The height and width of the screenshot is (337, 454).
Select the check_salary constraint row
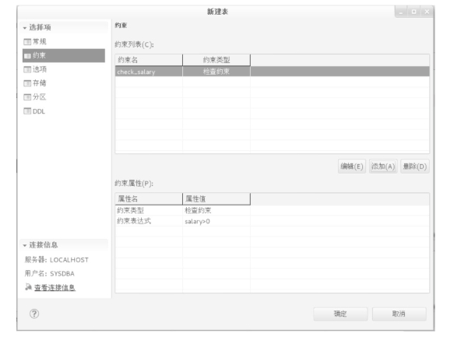(273, 72)
